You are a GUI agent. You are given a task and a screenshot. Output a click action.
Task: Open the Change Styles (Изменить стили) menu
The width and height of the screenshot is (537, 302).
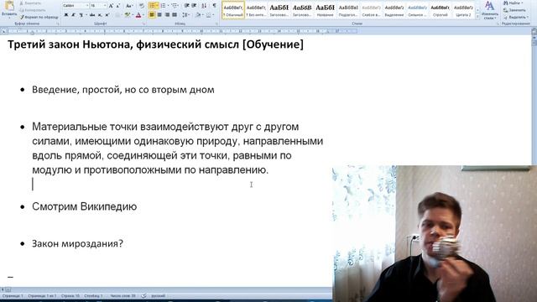490,11
